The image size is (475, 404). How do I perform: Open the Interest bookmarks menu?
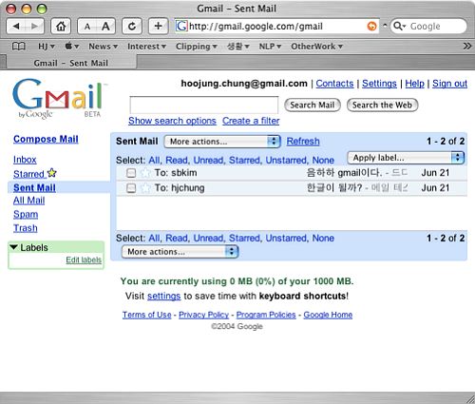146,47
